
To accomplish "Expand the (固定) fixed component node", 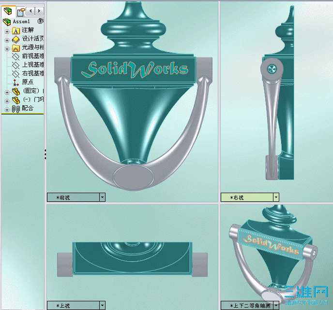I will (7, 92).
